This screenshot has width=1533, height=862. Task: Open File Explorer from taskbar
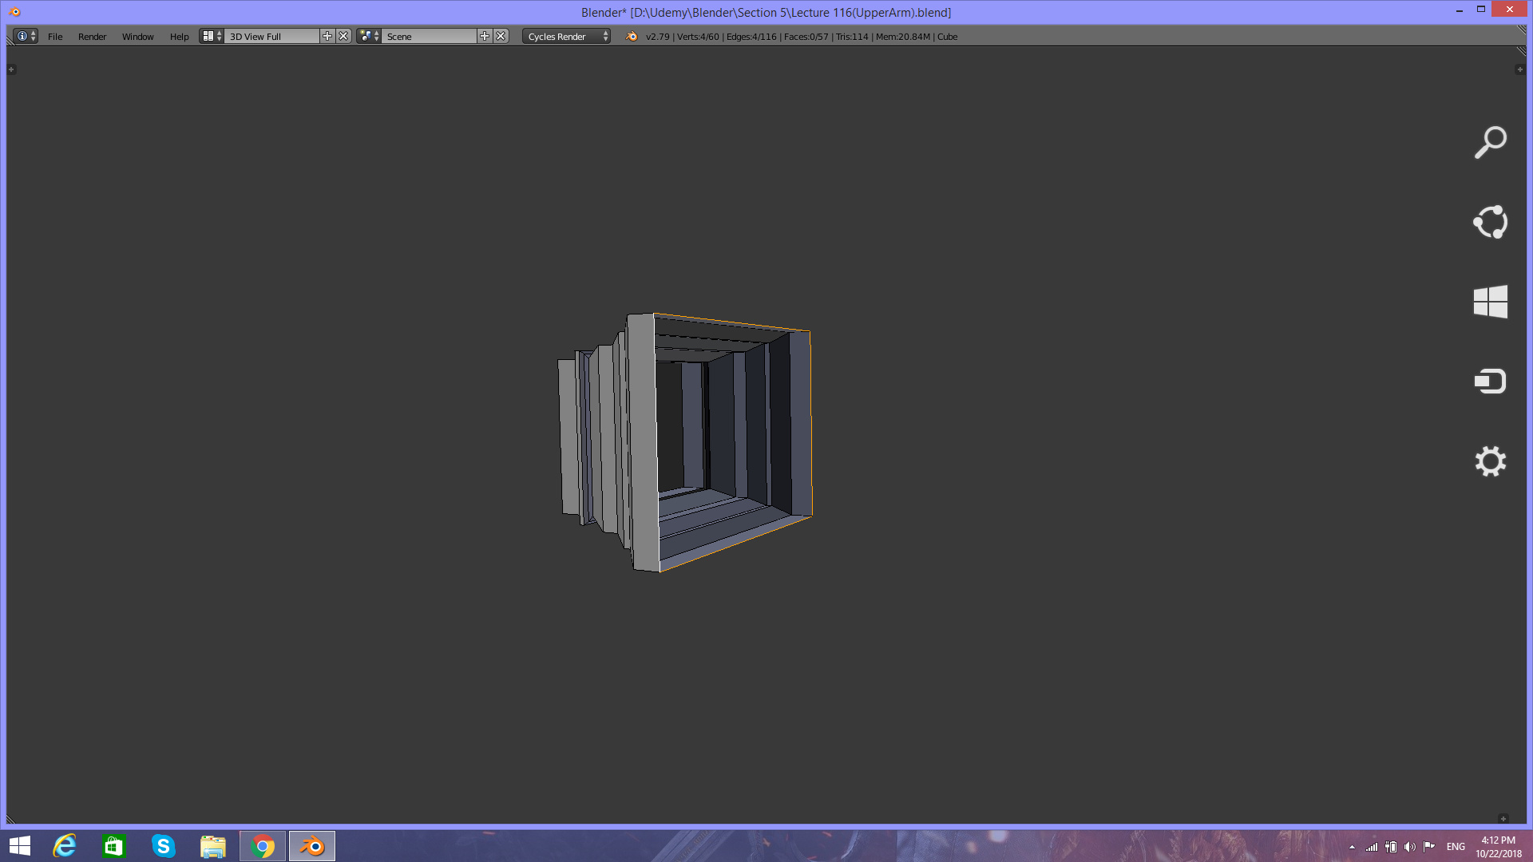(x=212, y=846)
